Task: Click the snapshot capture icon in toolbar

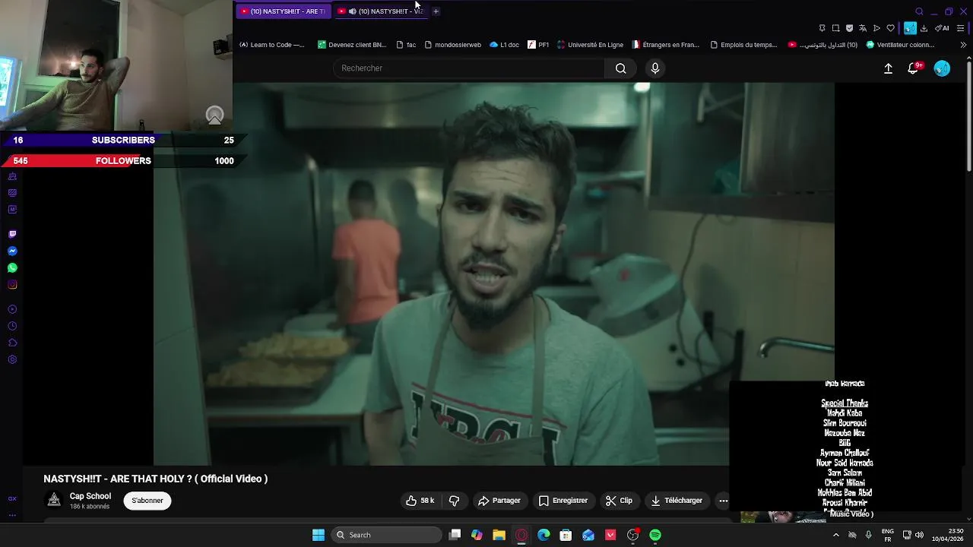Action: [x=835, y=28]
